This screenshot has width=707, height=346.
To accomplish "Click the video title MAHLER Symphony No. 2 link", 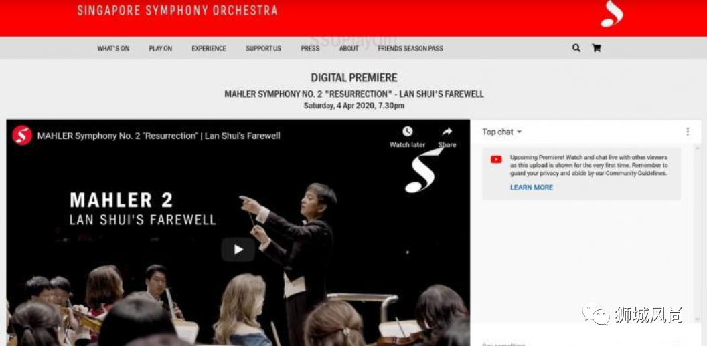I will pyautogui.click(x=159, y=136).
